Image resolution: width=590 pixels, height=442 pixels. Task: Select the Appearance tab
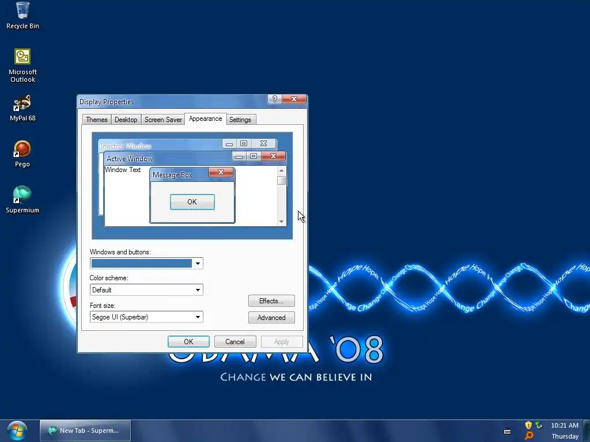[206, 119]
